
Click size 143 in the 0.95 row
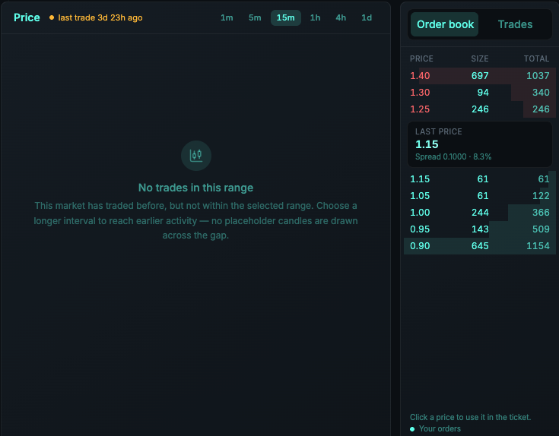(x=480, y=229)
